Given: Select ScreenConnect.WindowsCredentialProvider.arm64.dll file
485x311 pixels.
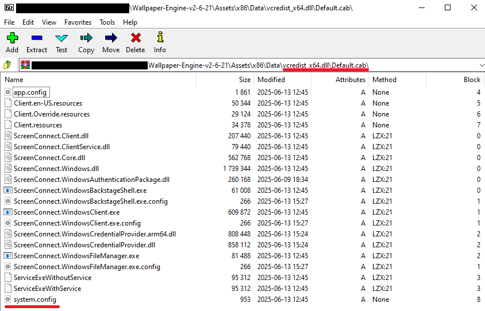Looking at the screenshot, I should click(95, 234).
